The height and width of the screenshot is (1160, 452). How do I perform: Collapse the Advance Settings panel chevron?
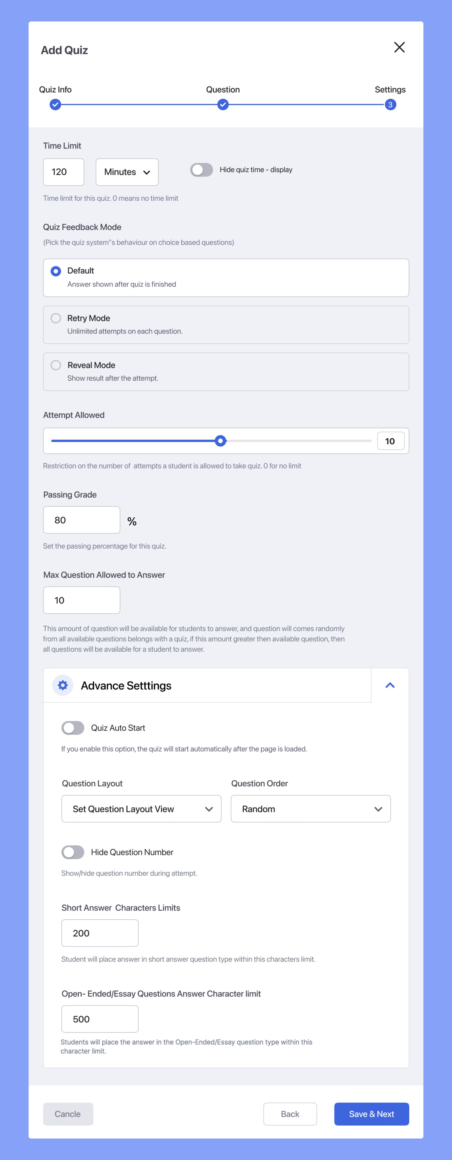pyautogui.click(x=390, y=685)
